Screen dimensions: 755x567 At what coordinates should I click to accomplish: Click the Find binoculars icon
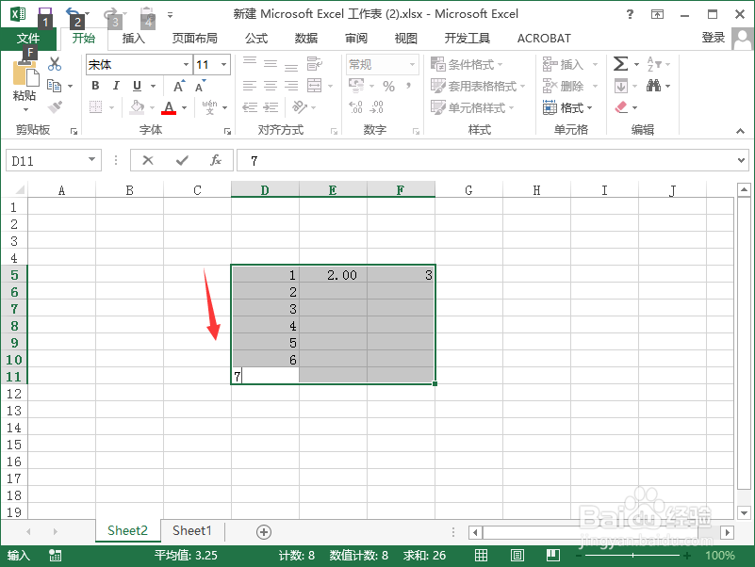pos(653,86)
